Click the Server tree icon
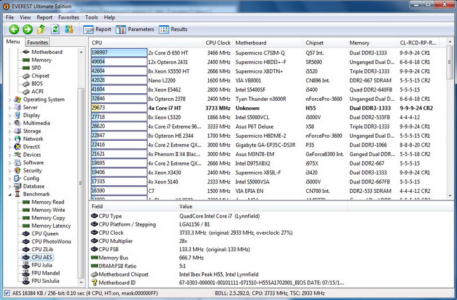Screen dimensions: 457x300 18,107
